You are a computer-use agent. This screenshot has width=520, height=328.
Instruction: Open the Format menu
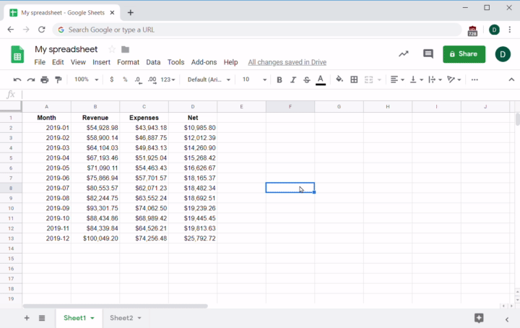(128, 63)
